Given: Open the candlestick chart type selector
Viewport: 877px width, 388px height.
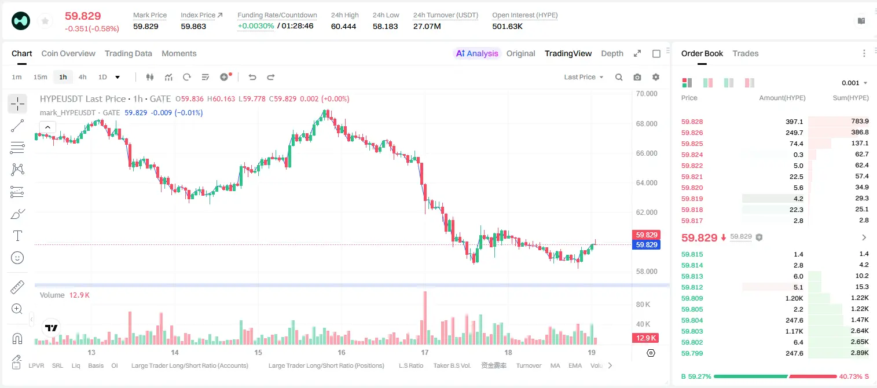Looking at the screenshot, I should coord(151,77).
